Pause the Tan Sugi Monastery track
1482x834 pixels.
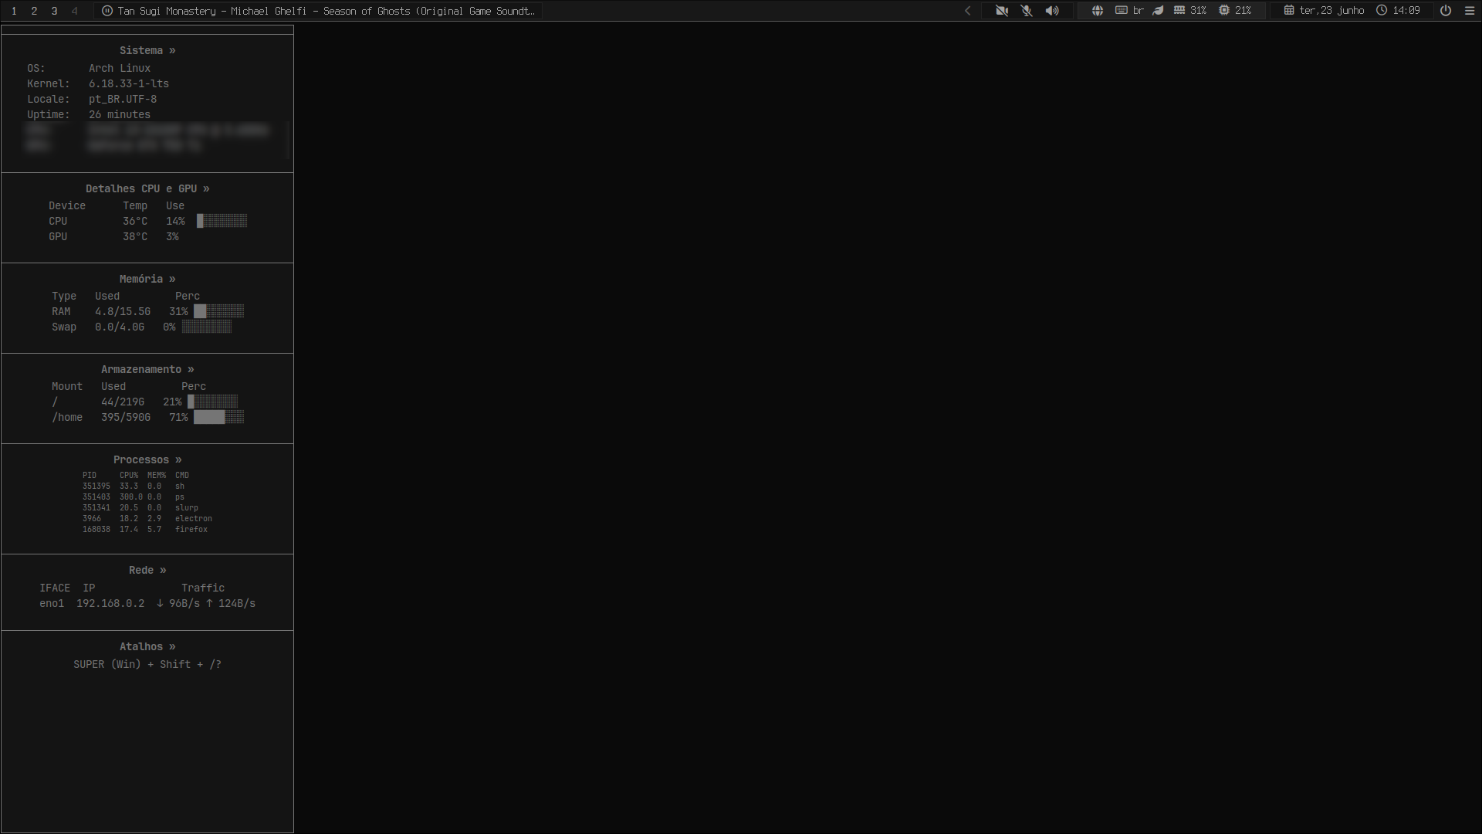107,11
